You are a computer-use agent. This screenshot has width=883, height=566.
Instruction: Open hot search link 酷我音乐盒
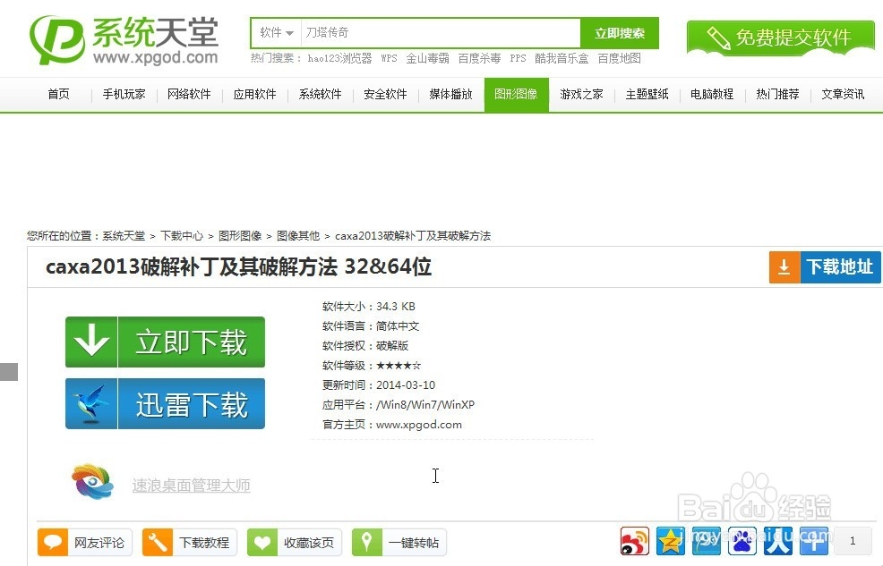(x=562, y=58)
